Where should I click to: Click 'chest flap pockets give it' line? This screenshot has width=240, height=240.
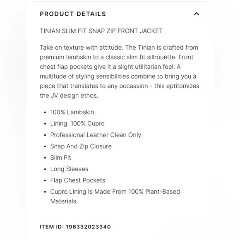point(110,67)
